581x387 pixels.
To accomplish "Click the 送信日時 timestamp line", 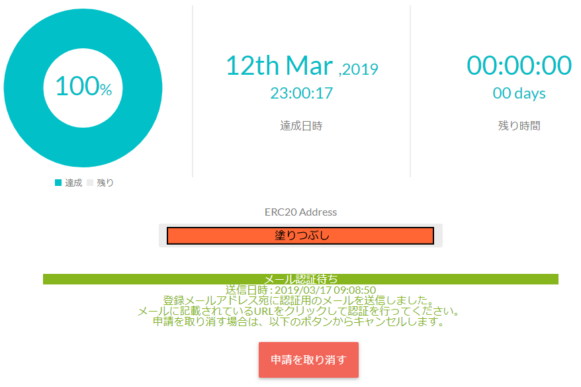I will (x=300, y=290).
